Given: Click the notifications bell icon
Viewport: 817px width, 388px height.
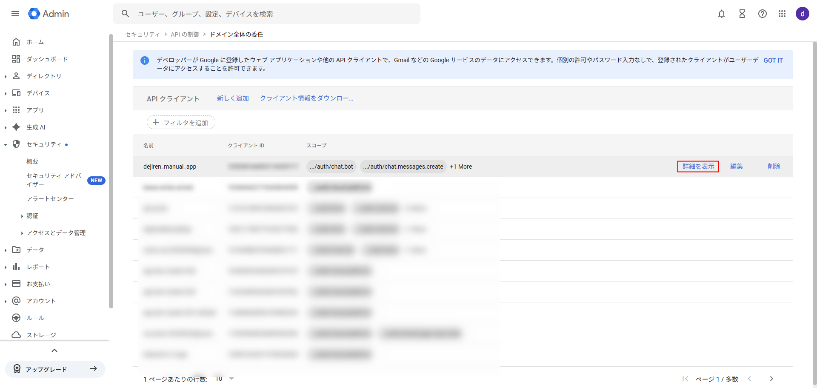Looking at the screenshot, I should pyautogui.click(x=721, y=14).
